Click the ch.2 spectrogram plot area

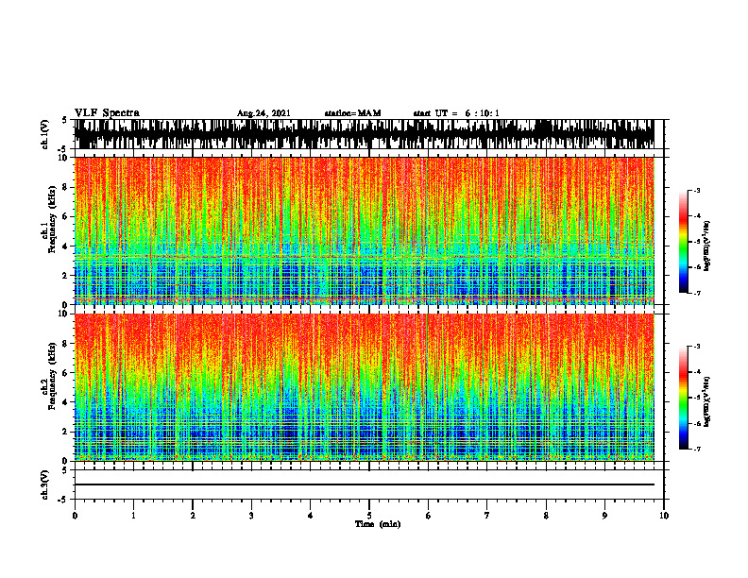pos(364,387)
